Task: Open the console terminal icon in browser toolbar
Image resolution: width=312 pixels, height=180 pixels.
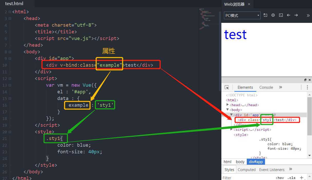Action: tap(281, 15)
